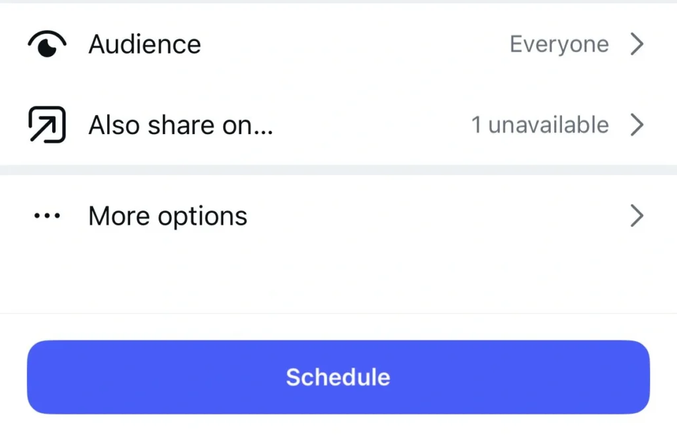Screen dimensions: 677x435
Task: Click the three-dot ellipsis icon for More options
Action: pos(46,216)
